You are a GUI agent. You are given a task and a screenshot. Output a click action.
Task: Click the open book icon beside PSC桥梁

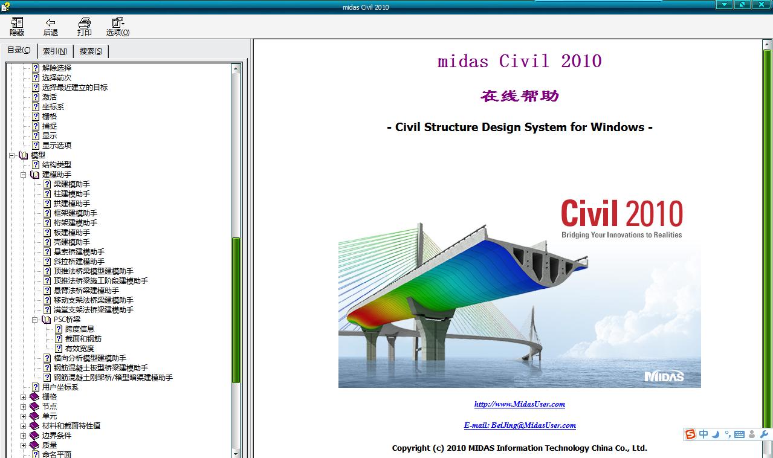[x=47, y=320]
